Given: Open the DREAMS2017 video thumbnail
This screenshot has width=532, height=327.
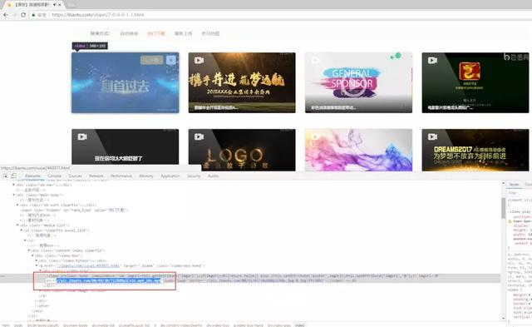Looking at the screenshot, I should pos(475,150).
